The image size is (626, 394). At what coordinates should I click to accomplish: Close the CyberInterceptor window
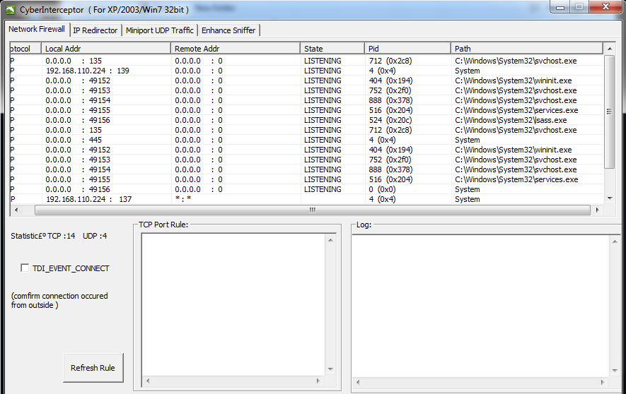pyautogui.click(x=605, y=7)
